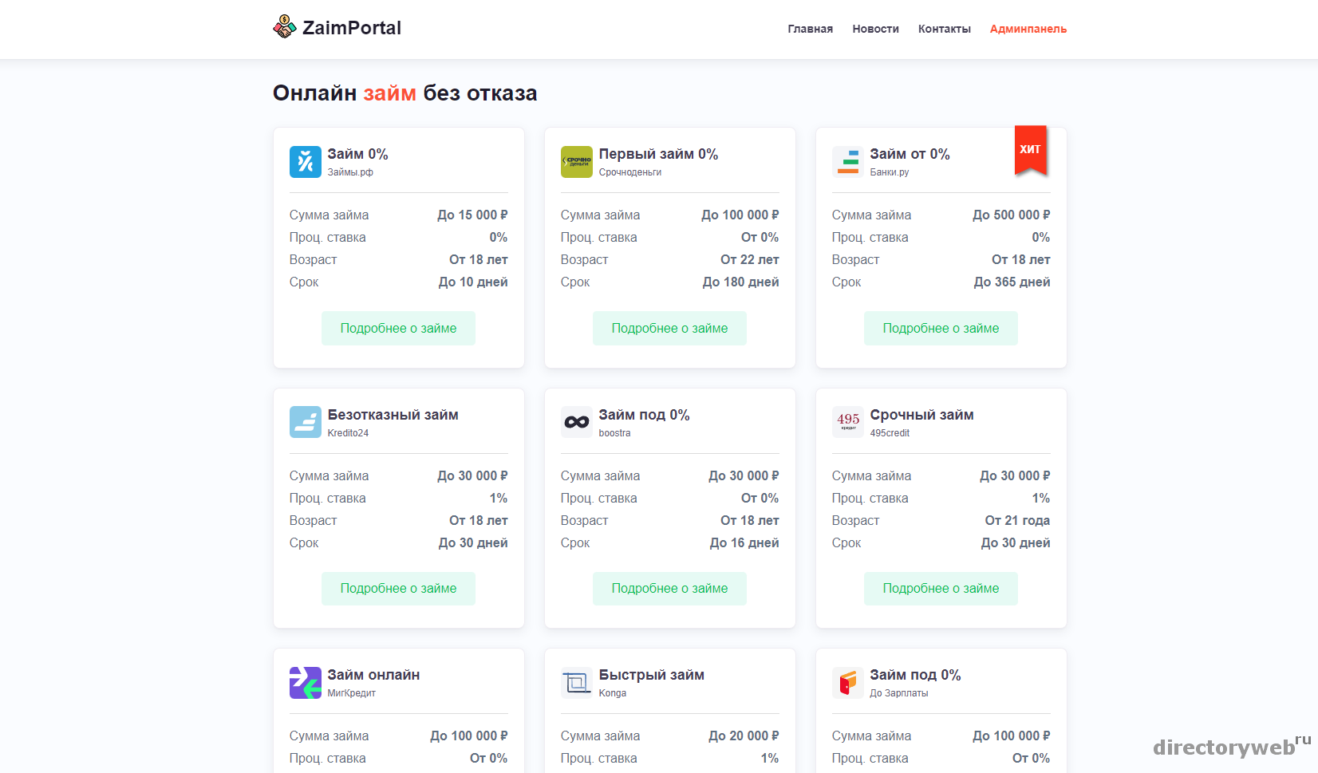Click the До 180 дней term value
Viewport: 1318px width, 773px height.
[x=740, y=282]
